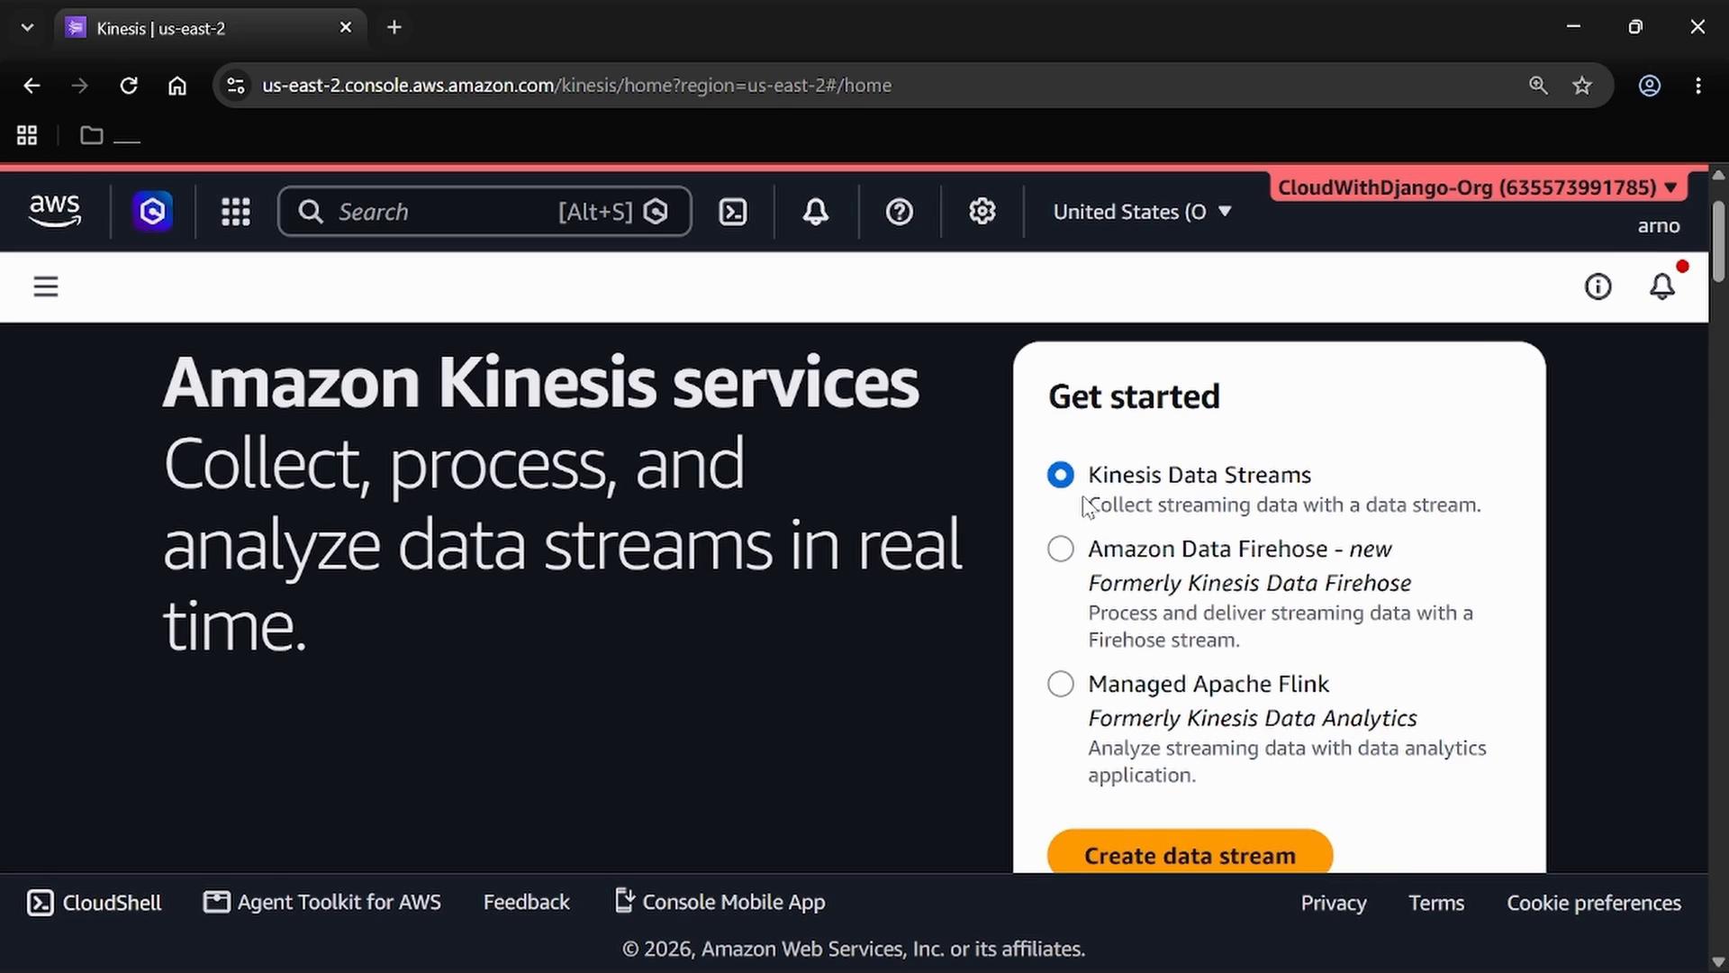Screen dimensions: 1729x973
Task: Expand the United States region dropdown
Action: click(1143, 212)
